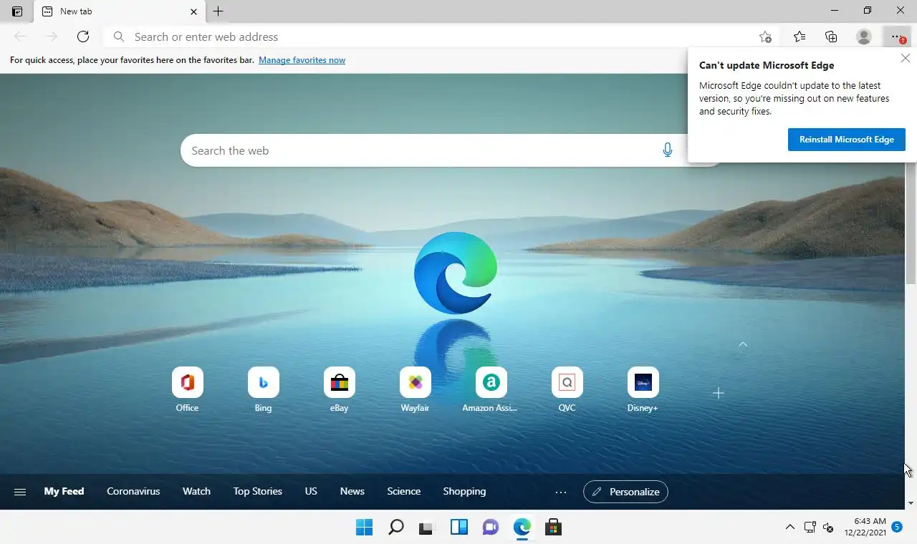Collapse quick links with up chevron
Screen dimensions: 917x544
coord(743,344)
